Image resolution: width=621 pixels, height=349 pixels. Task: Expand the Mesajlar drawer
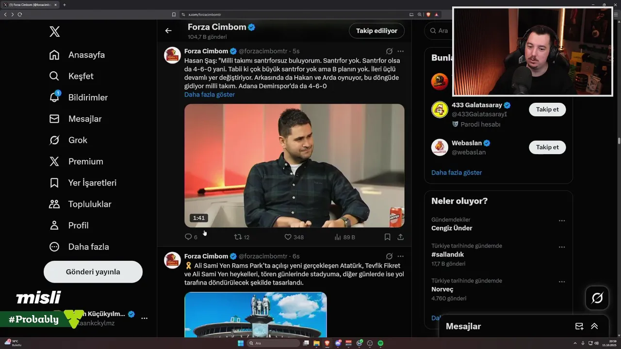pyautogui.click(x=594, y=326)
